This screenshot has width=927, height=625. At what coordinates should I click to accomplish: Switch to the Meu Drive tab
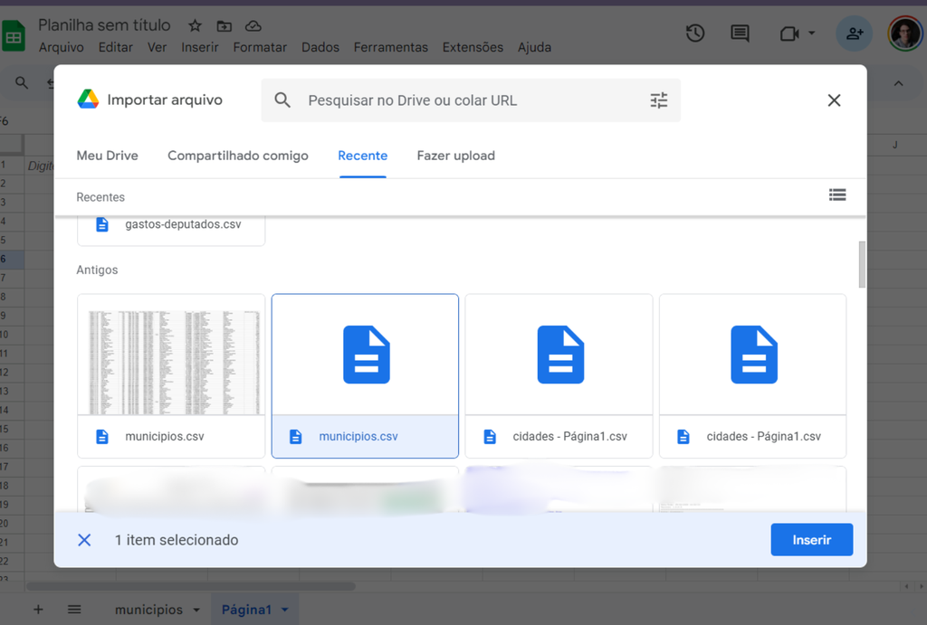click(107, 156)
